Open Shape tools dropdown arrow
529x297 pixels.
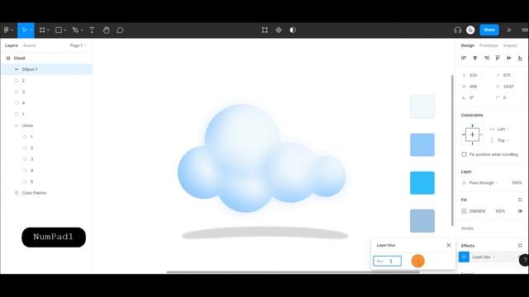64,31
